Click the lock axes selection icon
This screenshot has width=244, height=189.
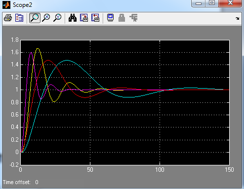point(122,18)
